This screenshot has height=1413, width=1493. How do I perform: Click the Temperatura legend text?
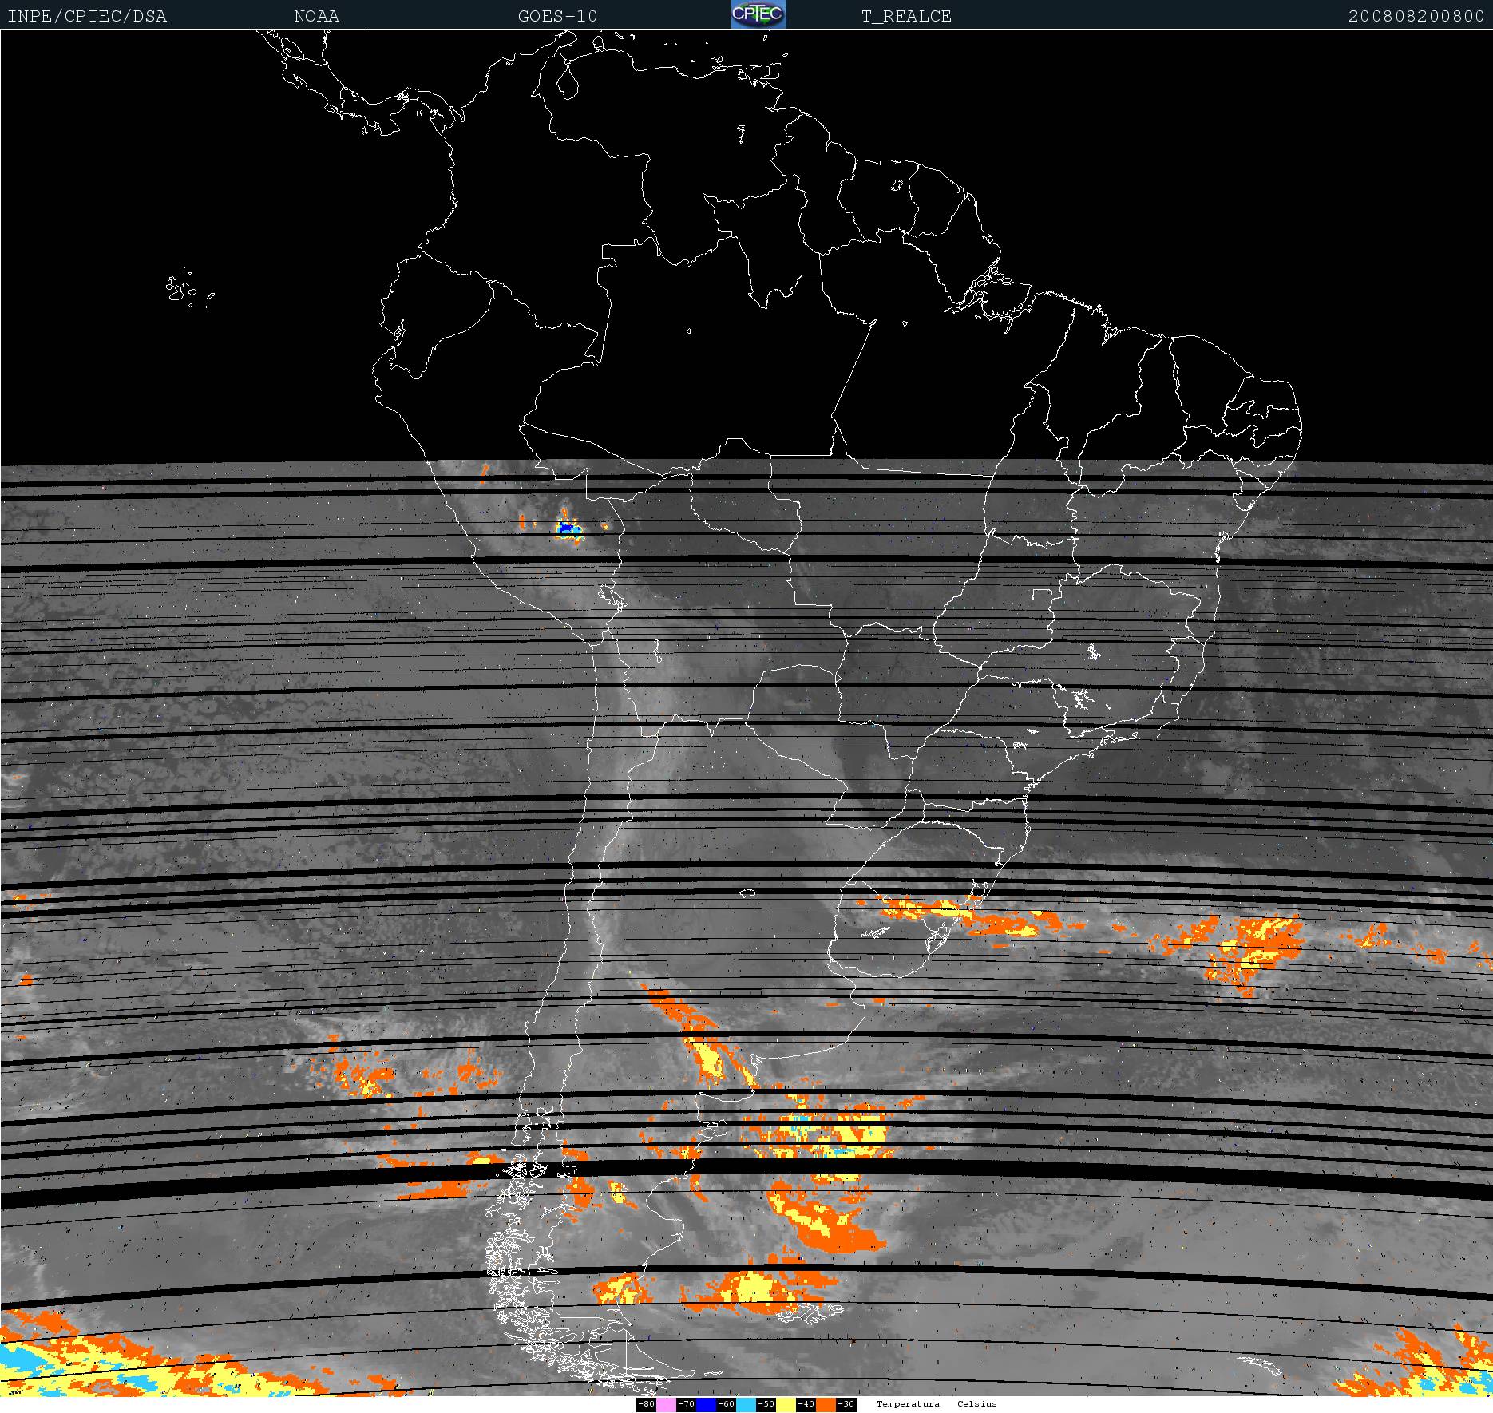pos(908,1404)
